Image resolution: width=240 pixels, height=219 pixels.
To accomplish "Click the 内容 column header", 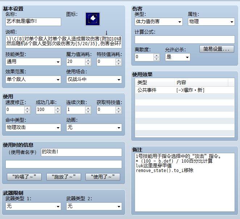I will tap(201, 82).
